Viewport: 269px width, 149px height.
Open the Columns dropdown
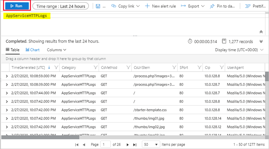(56, 50)
